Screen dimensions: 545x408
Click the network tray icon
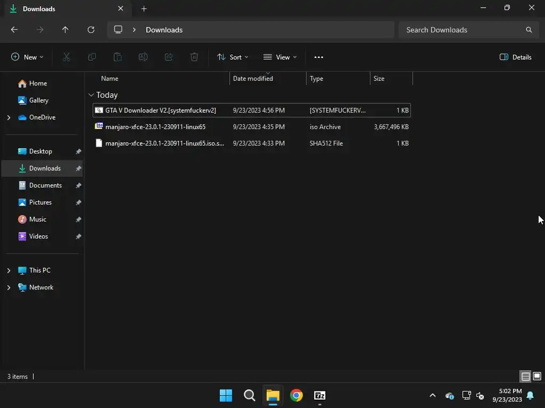point(466,395)
